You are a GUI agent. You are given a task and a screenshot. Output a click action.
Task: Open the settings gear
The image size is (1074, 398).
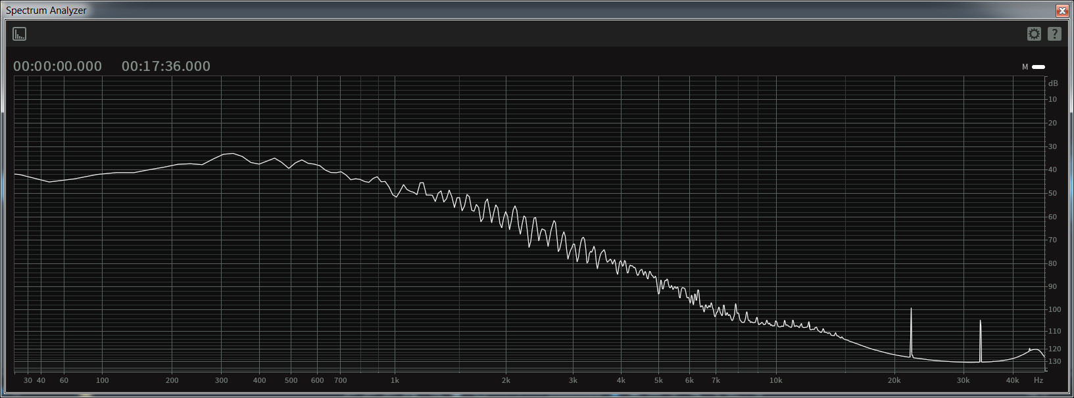(x=1034, y=33)
